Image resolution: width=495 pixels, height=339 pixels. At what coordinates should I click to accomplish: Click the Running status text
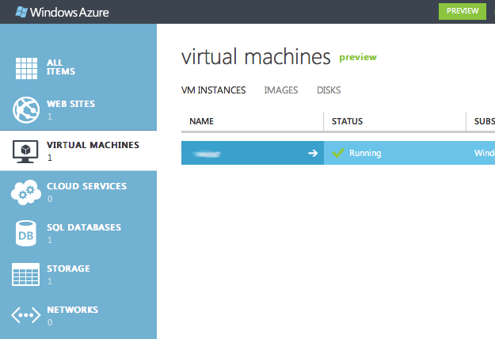tap(365, 153)
